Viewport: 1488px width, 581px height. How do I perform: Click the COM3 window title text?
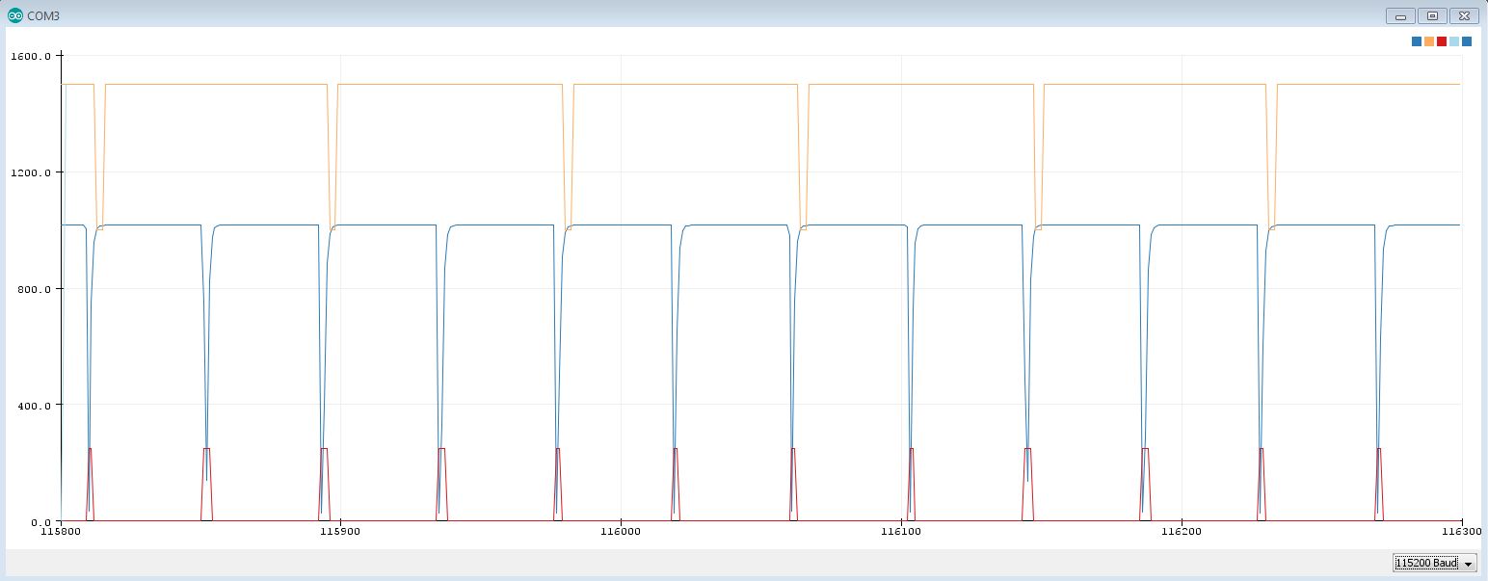click(43, 16)
